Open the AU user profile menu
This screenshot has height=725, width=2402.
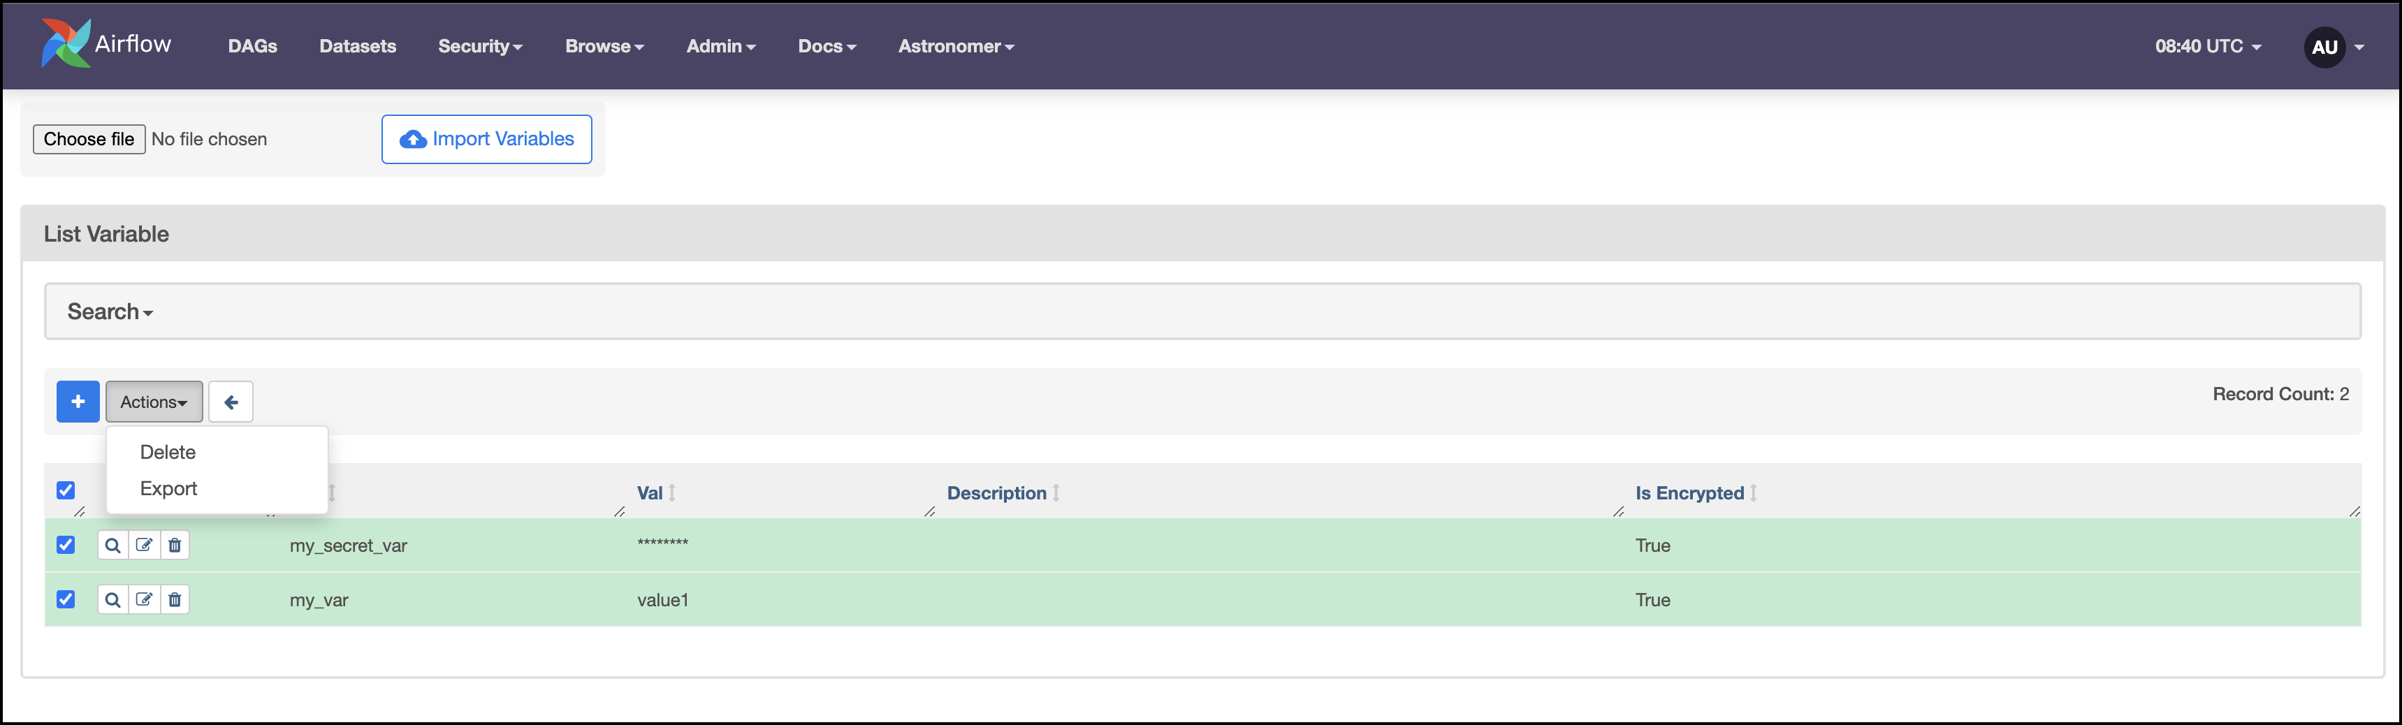click(2326, 47)
